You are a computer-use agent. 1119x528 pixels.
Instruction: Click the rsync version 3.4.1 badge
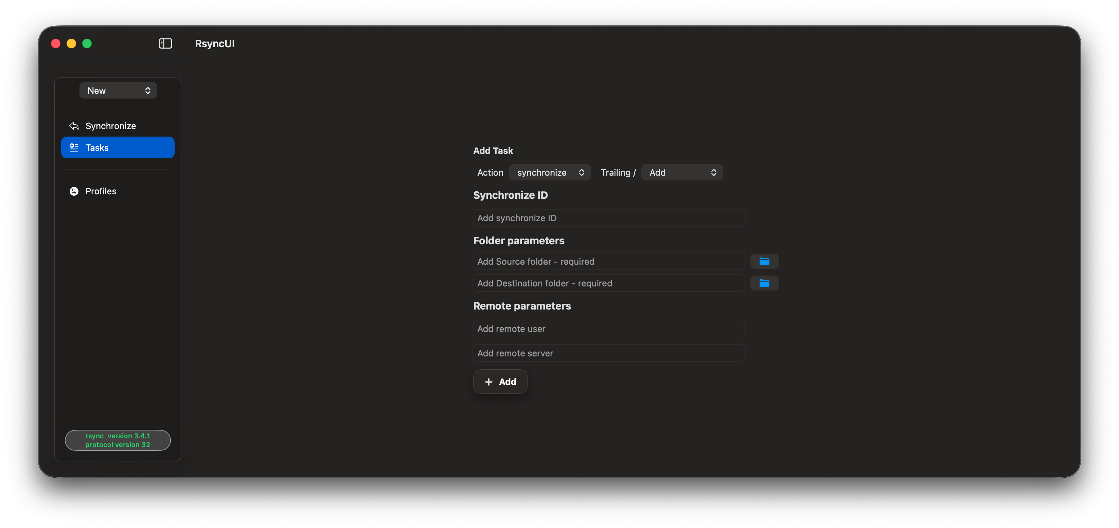[118, 440]
